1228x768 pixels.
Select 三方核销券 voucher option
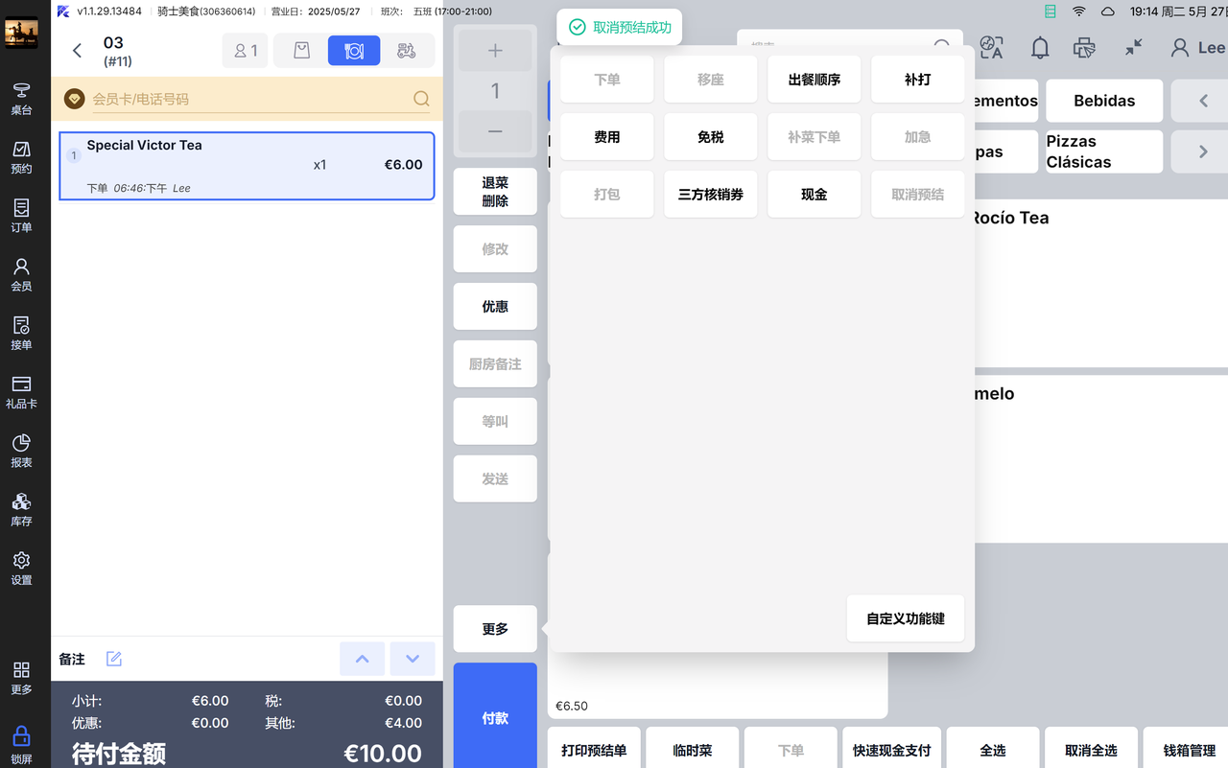pyautogui.click(x=711, y=194)
